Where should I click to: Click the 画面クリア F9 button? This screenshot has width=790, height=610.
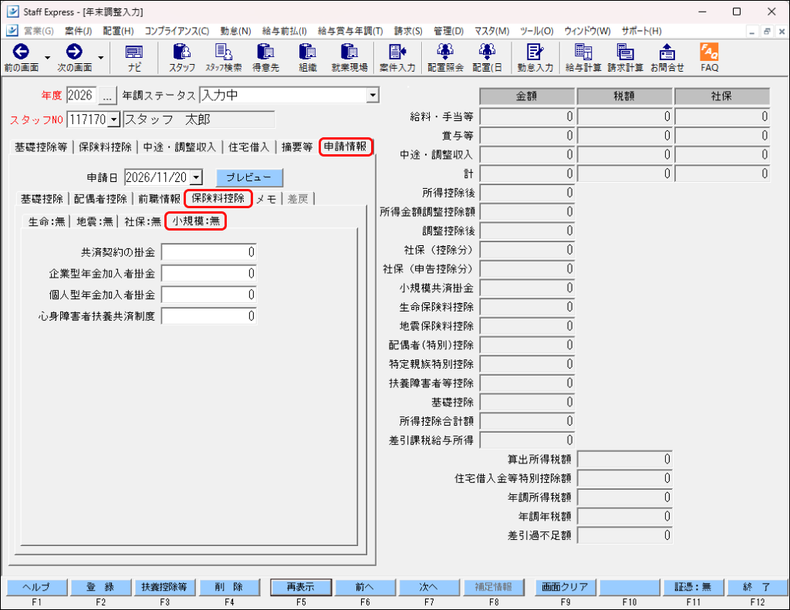tap(565, 587)
